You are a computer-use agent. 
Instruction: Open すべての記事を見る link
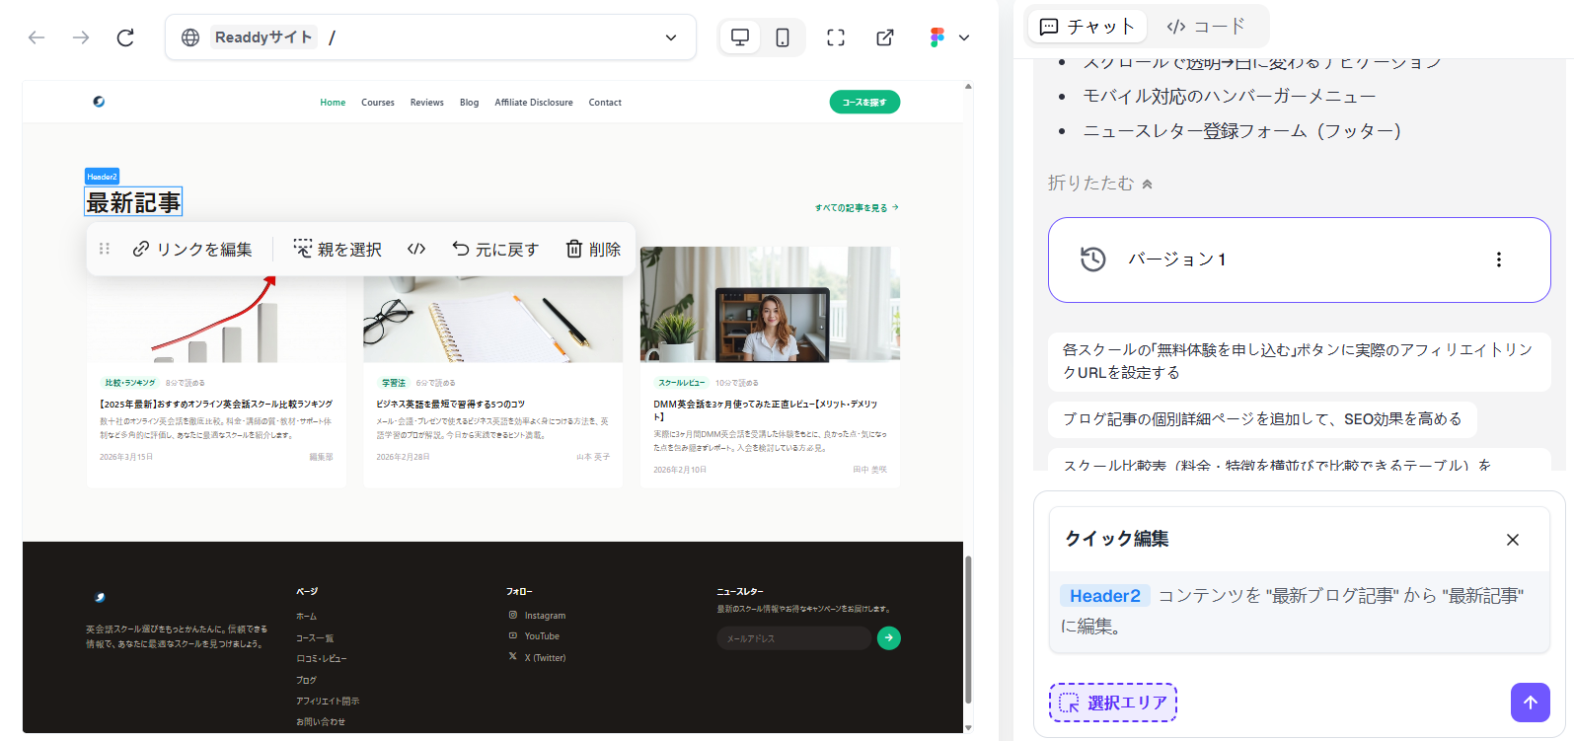pos(857,208)
